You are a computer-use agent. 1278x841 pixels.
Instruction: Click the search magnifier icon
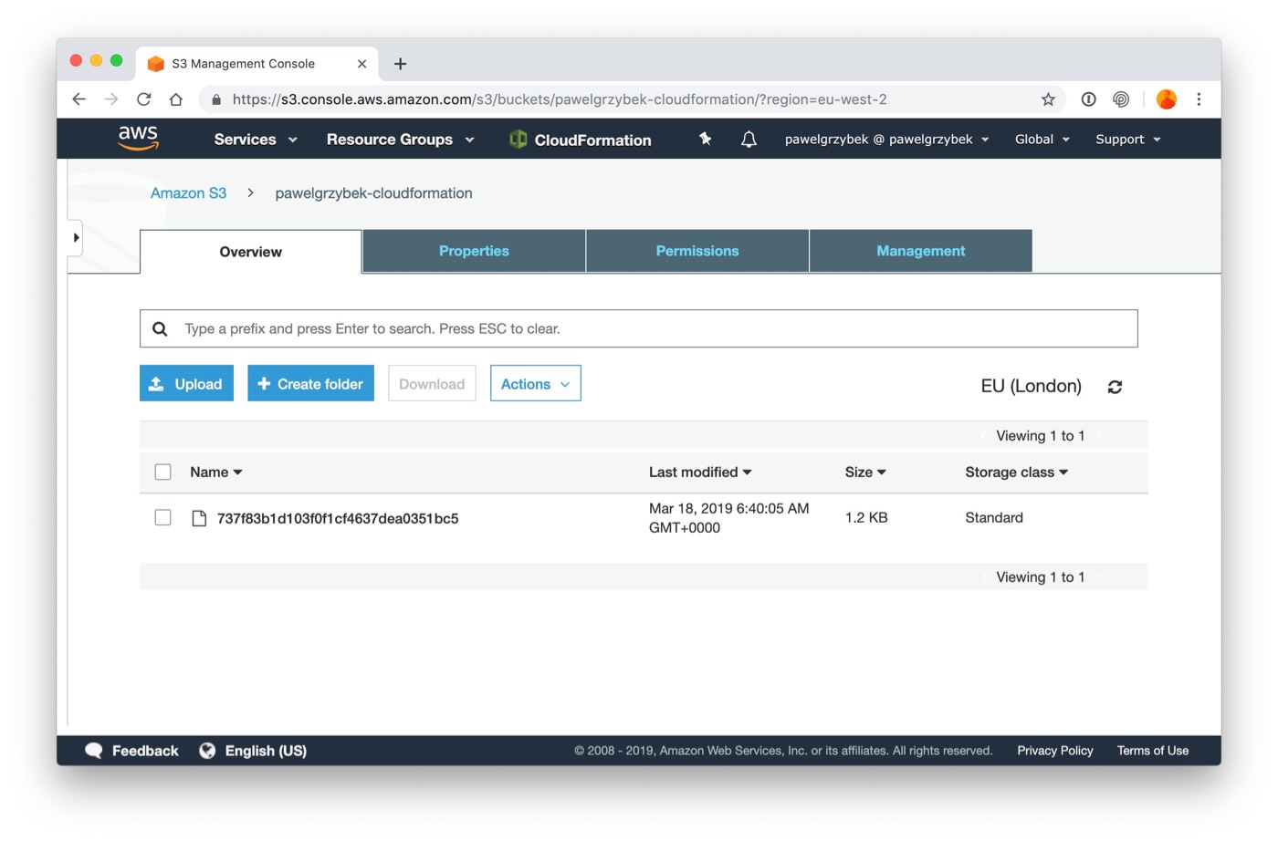coord(160,327)
